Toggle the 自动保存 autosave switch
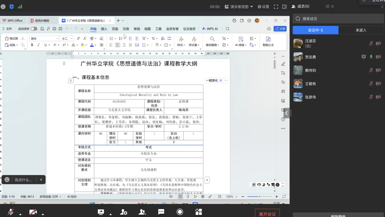The image size is (385, 217). coord(34,29)
